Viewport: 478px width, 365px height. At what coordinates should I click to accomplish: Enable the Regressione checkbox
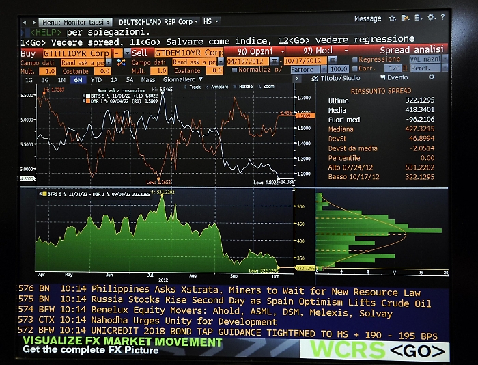(x=355, y=60)
